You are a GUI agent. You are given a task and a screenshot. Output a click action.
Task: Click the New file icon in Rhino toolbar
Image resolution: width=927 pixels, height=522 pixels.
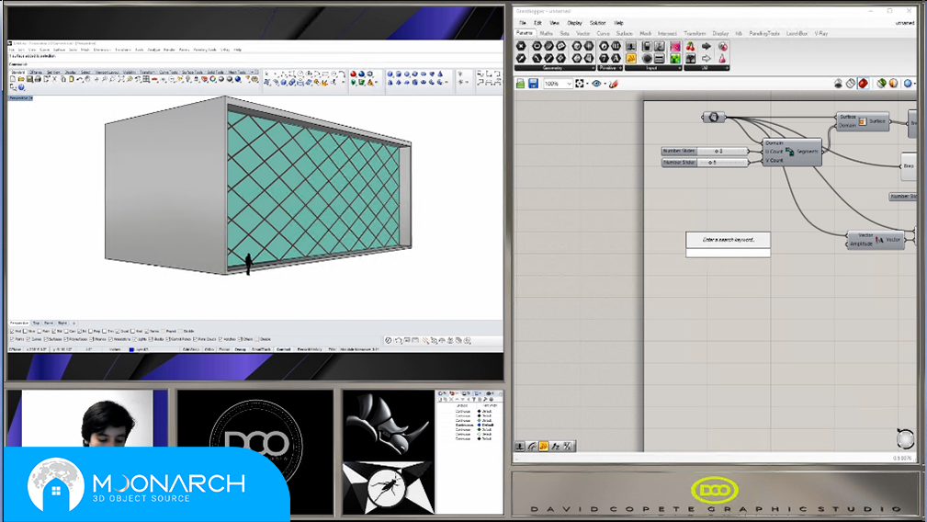[x=13, y=79]
